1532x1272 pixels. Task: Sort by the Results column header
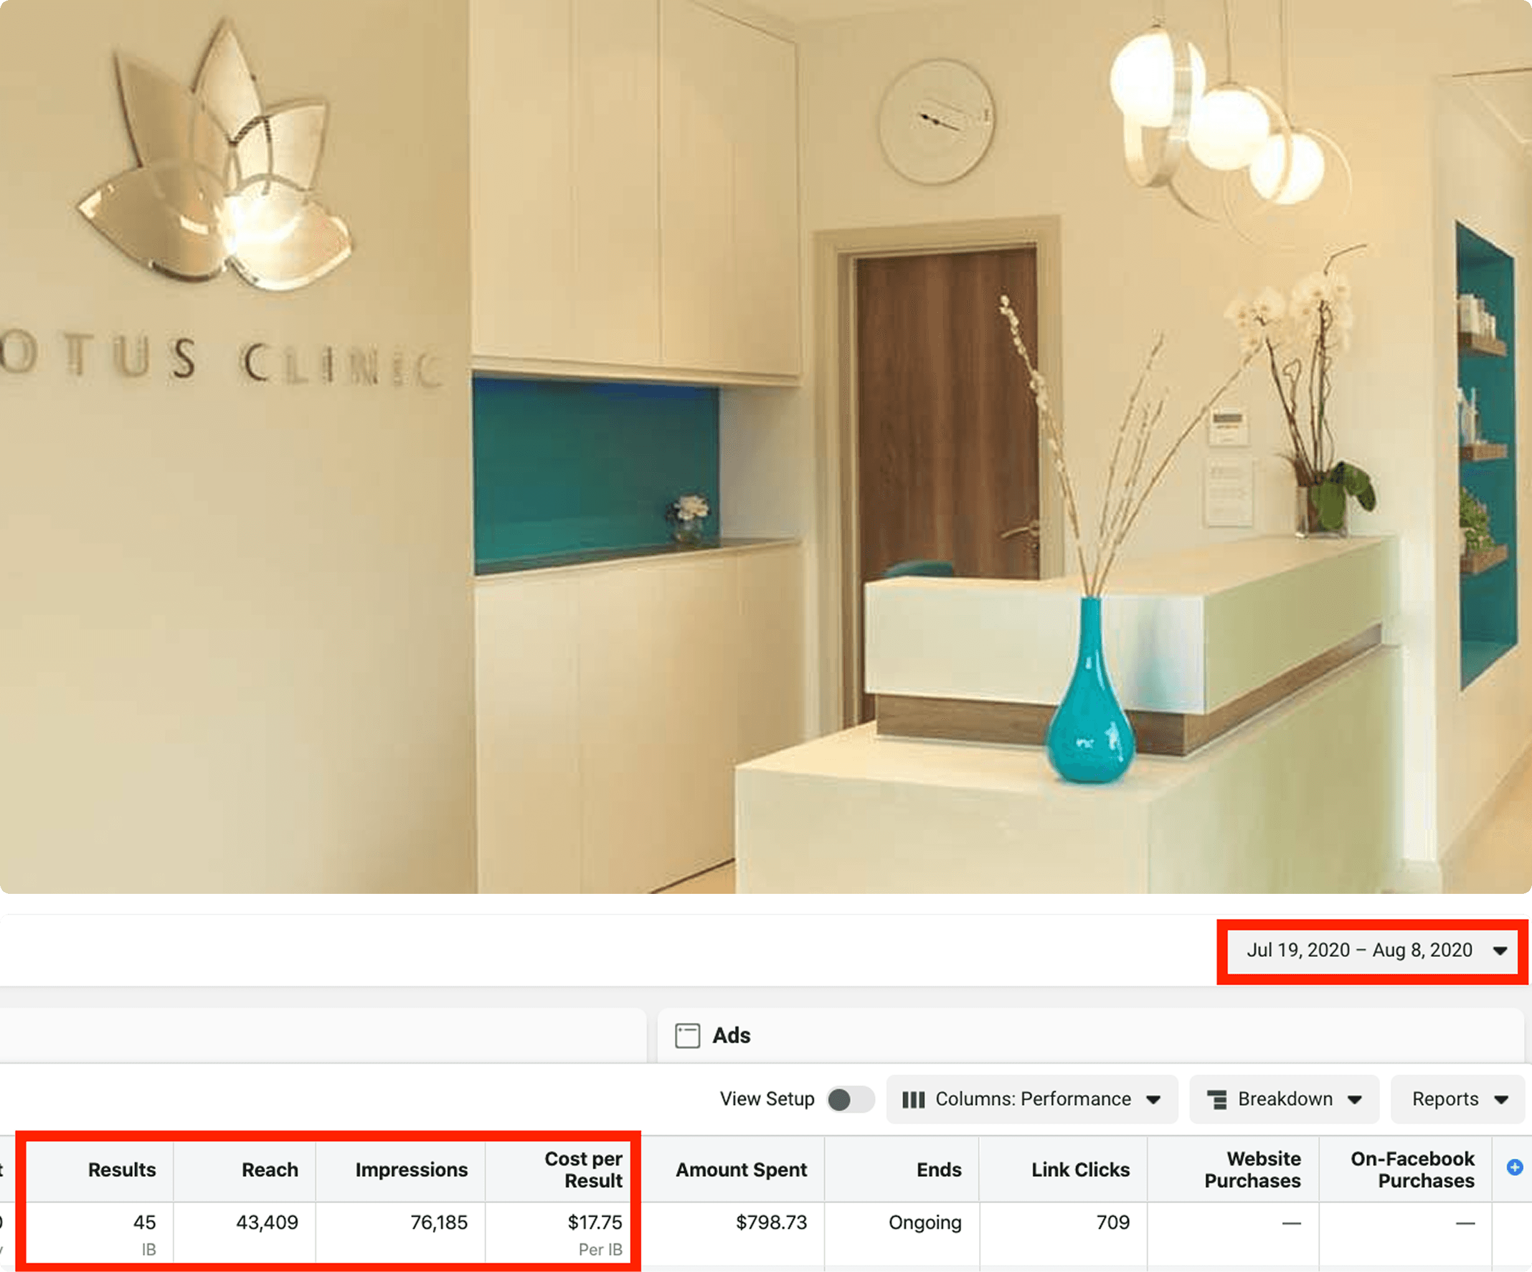pyautogui.click(x=122, y=1170)
